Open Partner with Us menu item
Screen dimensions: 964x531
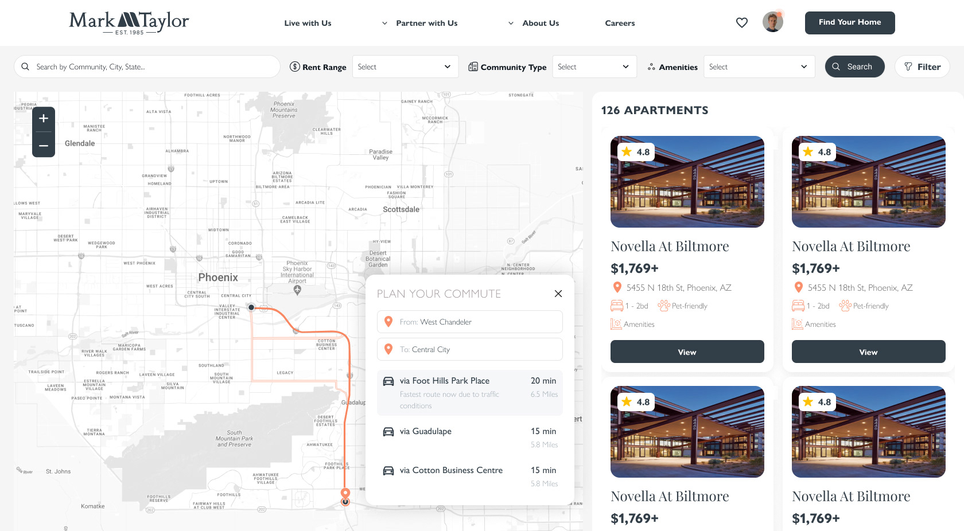[x=427, y=24]
